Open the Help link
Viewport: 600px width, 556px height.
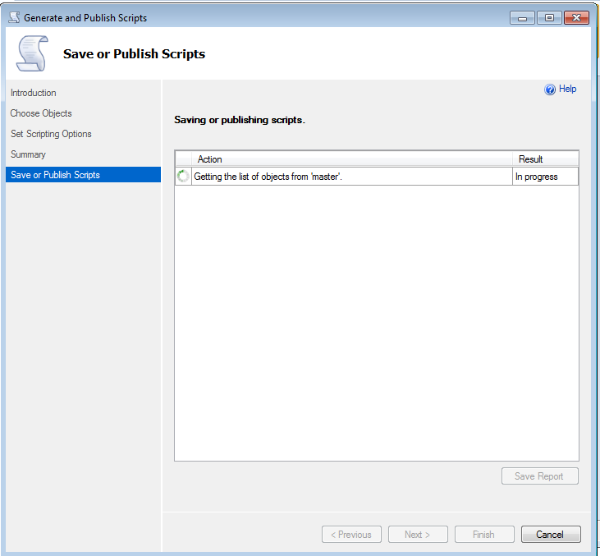click(567, 89)
